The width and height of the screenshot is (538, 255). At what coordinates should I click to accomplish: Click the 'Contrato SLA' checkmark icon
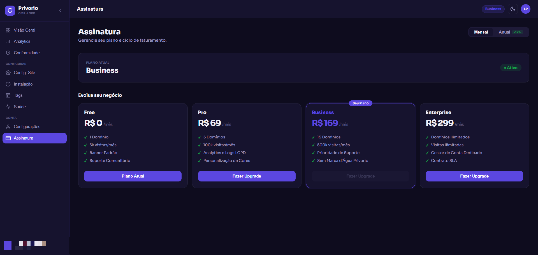coord(427,161)
